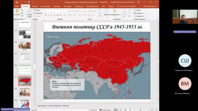198x111 pixels.
Task: Click the shape outline icon
Action: pos(129,13)
